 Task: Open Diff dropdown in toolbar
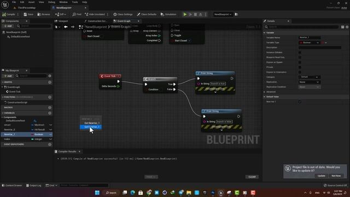61,14
